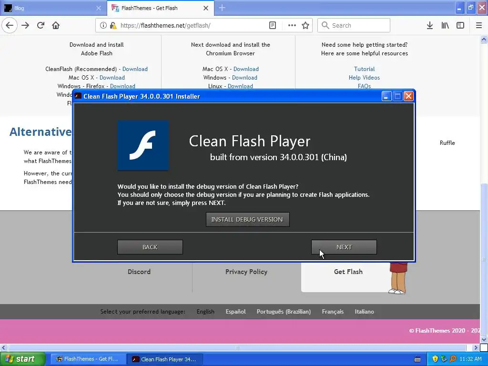
Task: Open the Firefox home page icon
Action: tap(56, 25)
